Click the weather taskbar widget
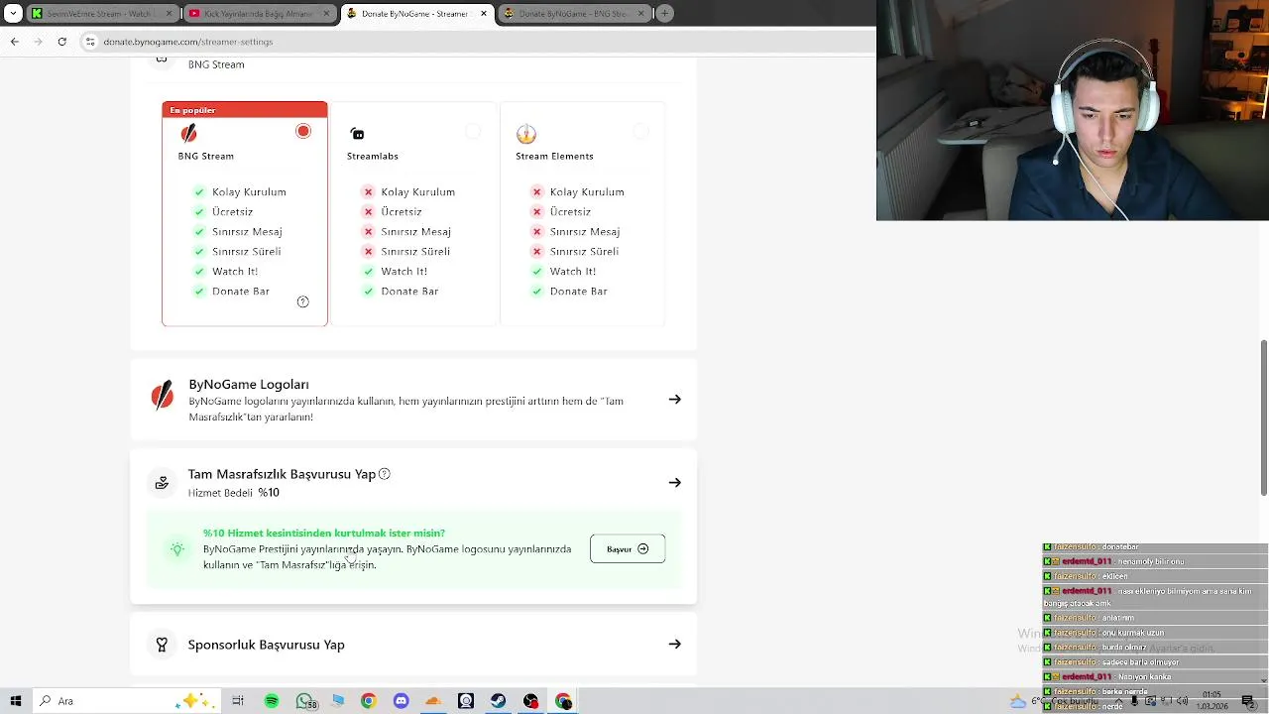The width and height of the screenshot is (1269, 714). [1056, 701]
